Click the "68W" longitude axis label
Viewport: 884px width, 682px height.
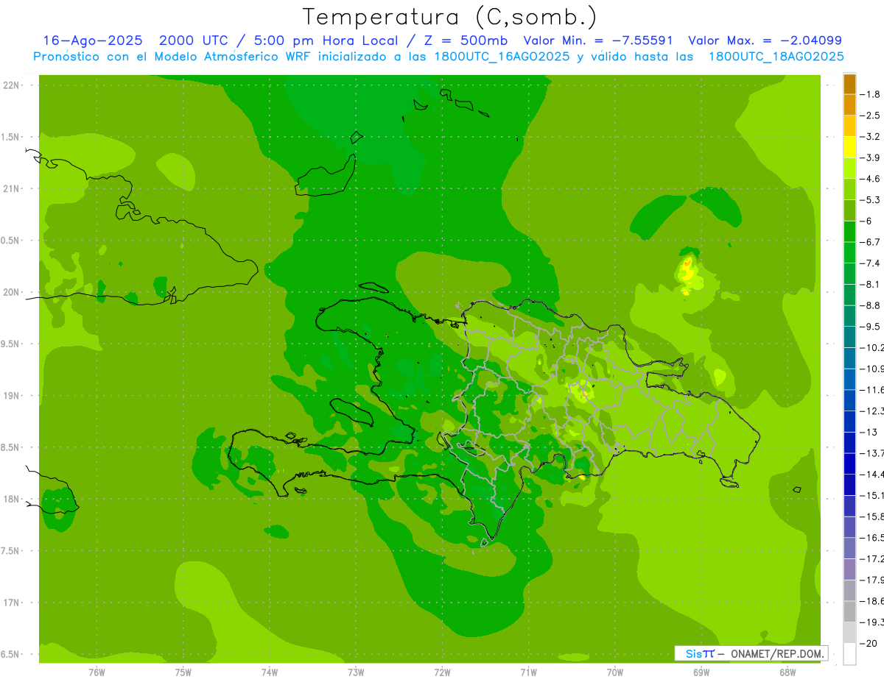pyautogui.click(x=787, y=672)
